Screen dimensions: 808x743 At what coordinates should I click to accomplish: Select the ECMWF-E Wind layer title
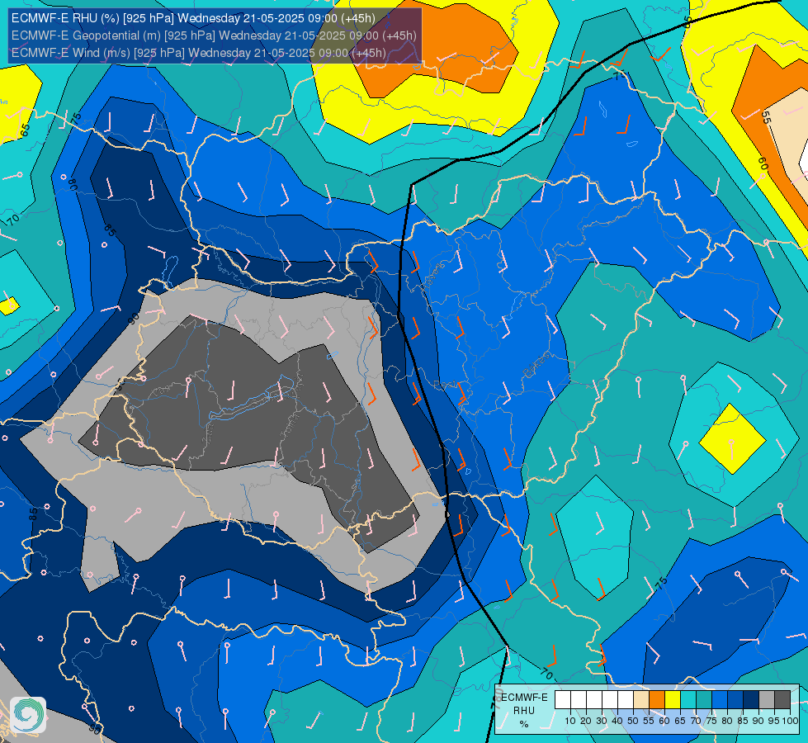tap(198, 53)
